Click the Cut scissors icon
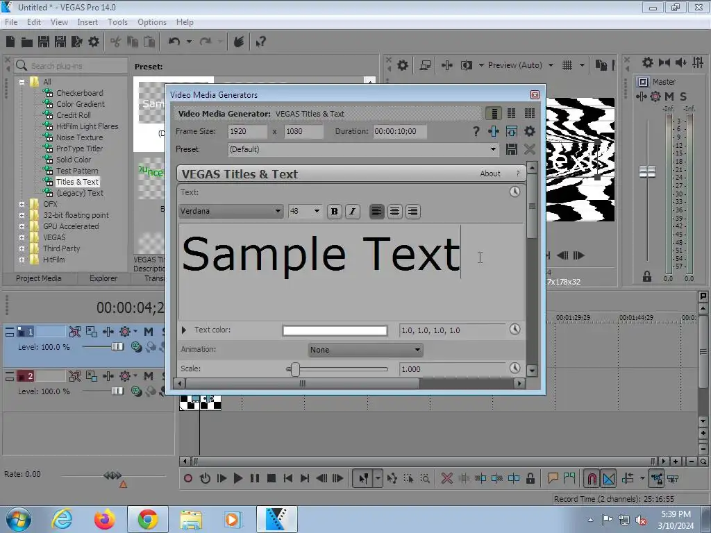Screen dimensions: 711x533 (x=116, y=42)
